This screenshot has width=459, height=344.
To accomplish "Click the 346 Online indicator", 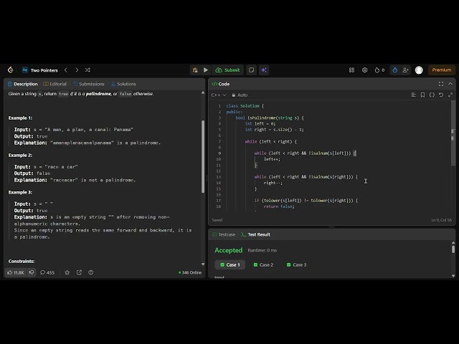I will coord(190,272).
